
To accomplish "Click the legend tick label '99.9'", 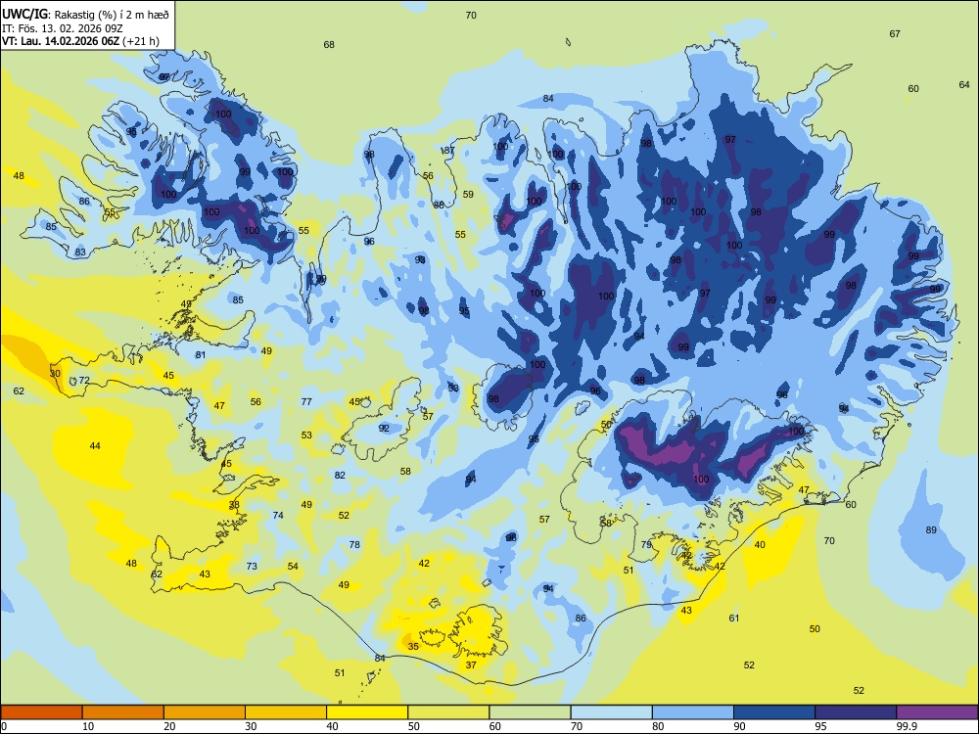I will pos(906,726).
